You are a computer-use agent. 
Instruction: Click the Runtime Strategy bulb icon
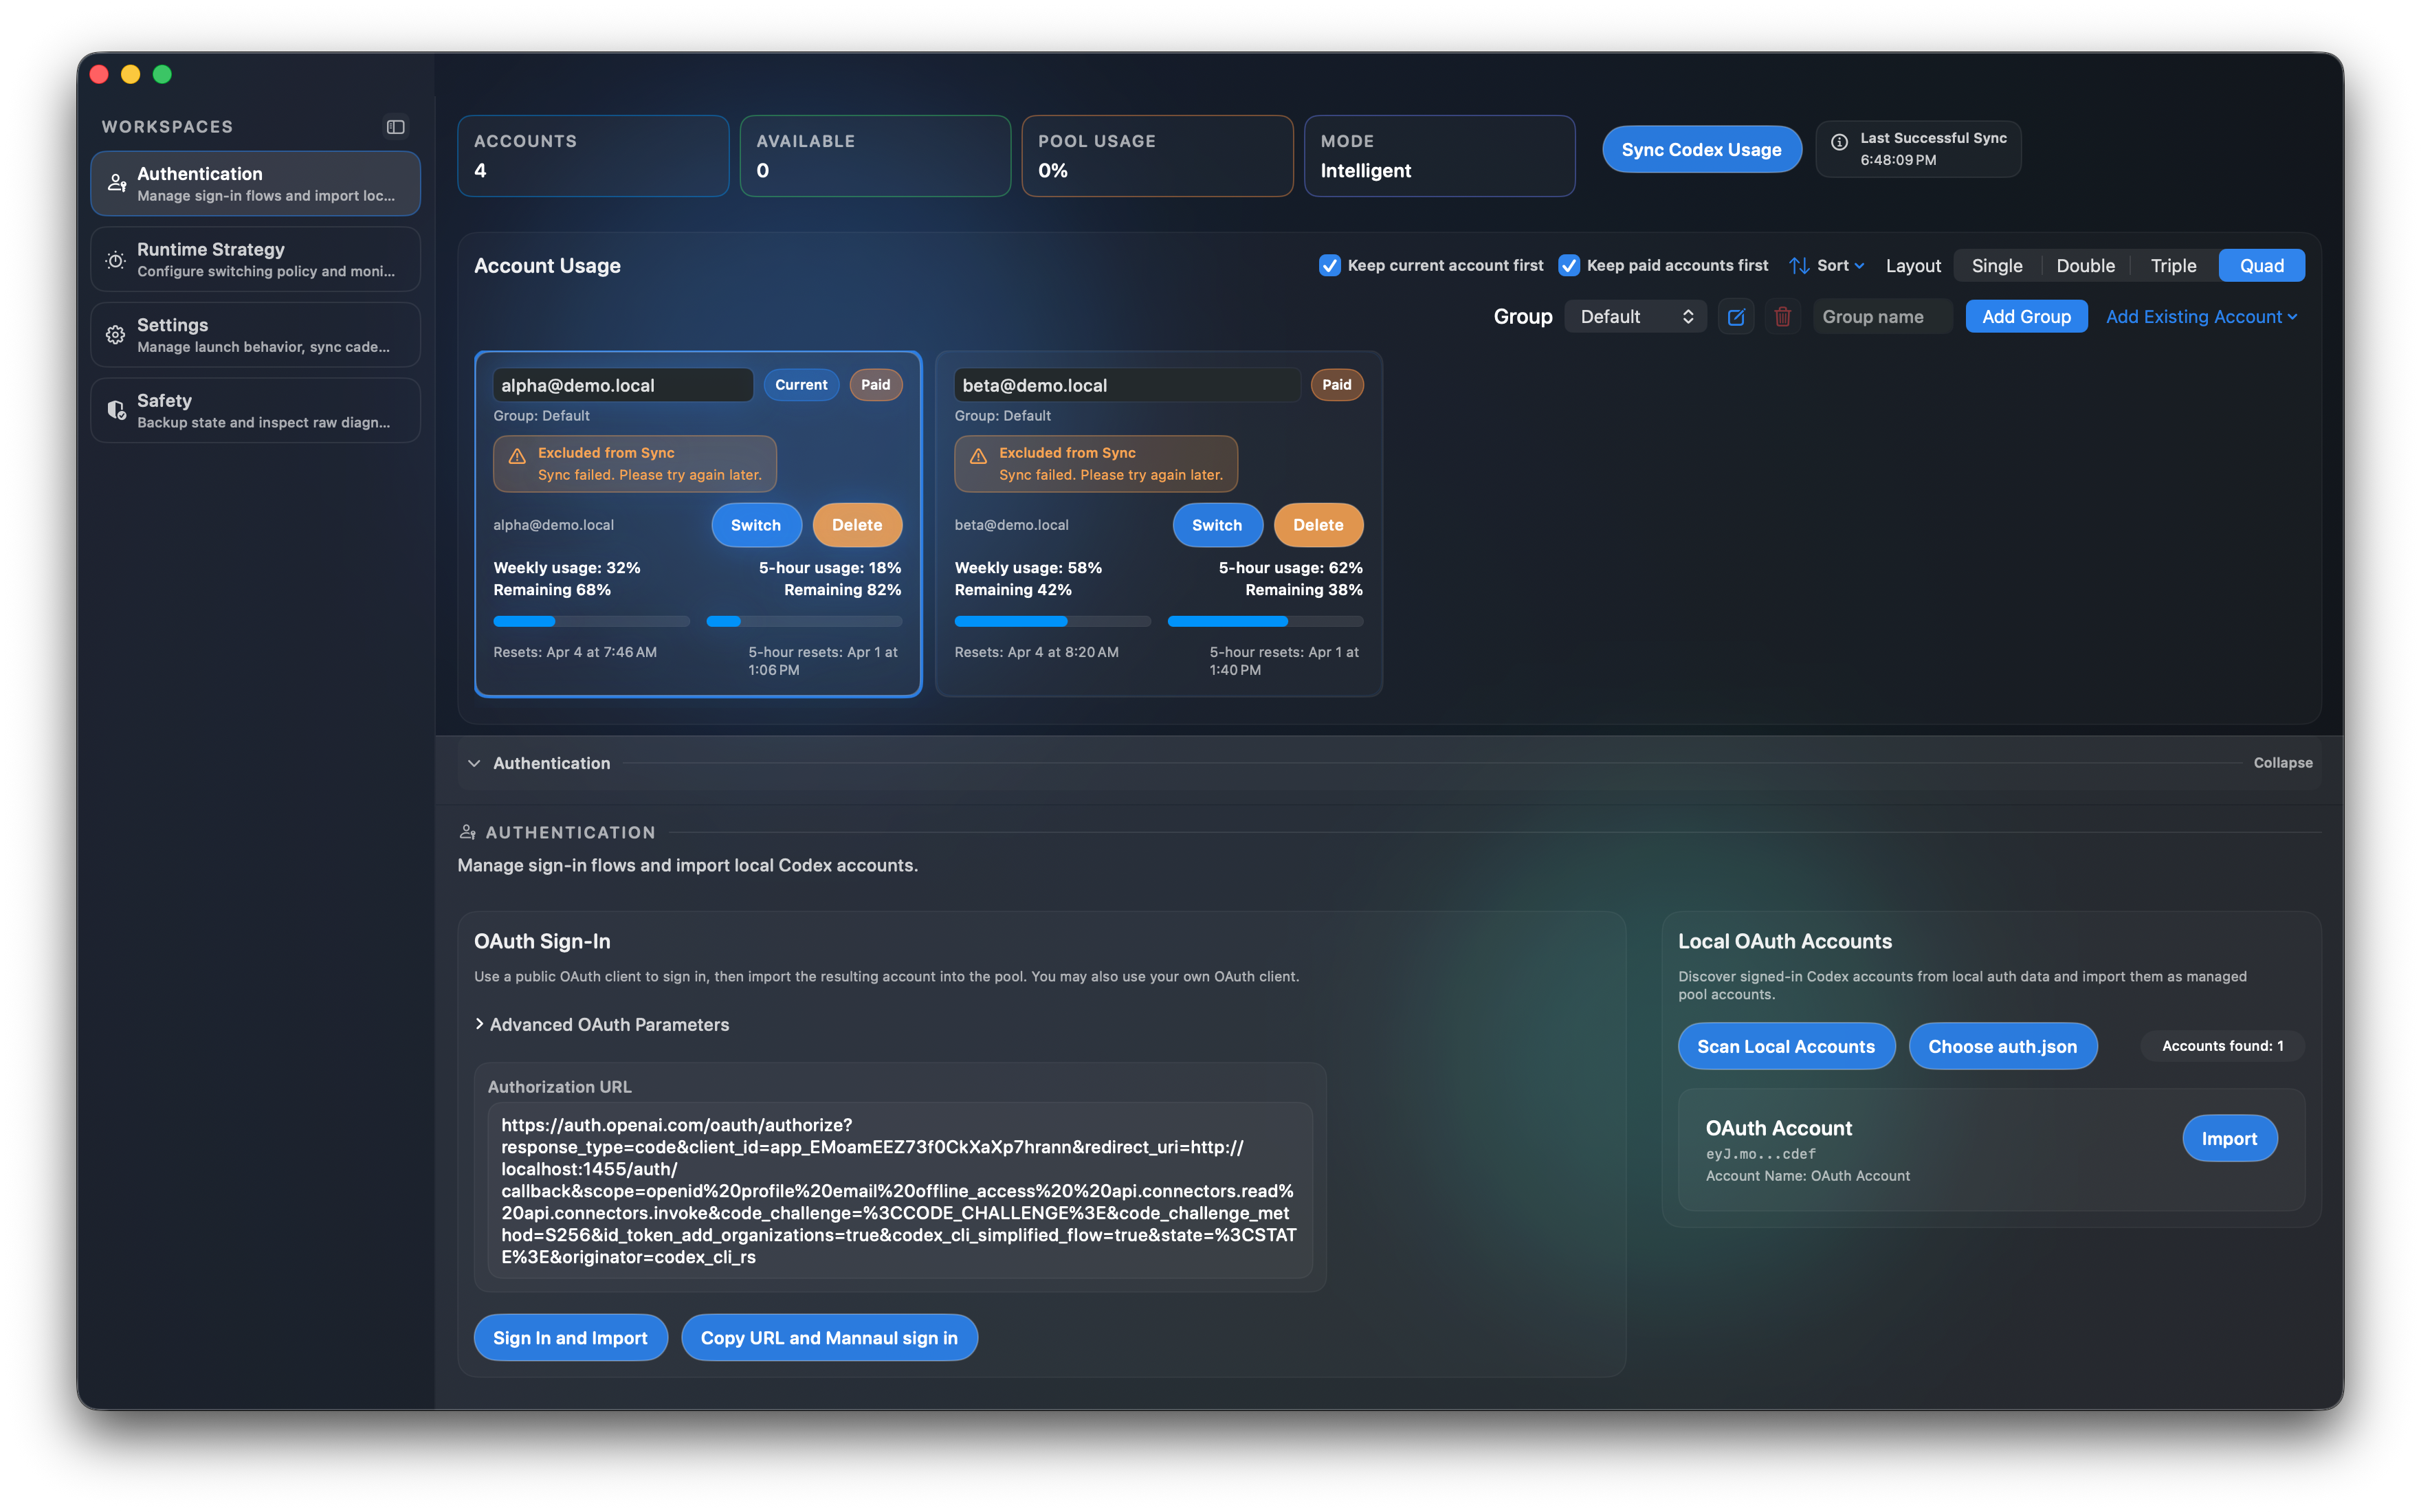[116, 260]
